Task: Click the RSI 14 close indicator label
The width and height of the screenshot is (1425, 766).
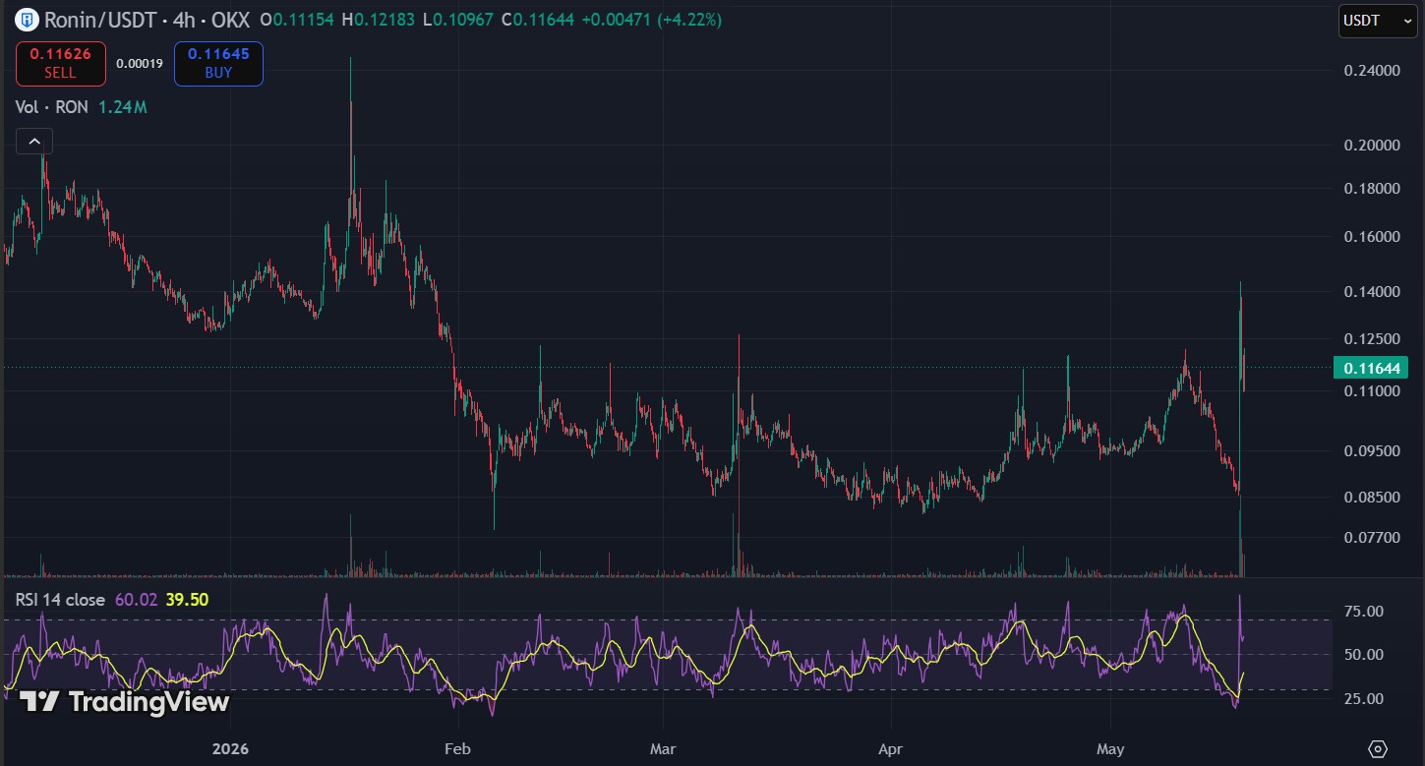Action: (60, 599)
